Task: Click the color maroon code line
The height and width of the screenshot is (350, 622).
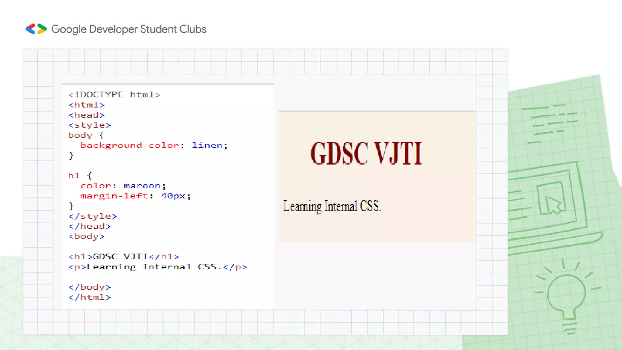Action: coord(123,186)
